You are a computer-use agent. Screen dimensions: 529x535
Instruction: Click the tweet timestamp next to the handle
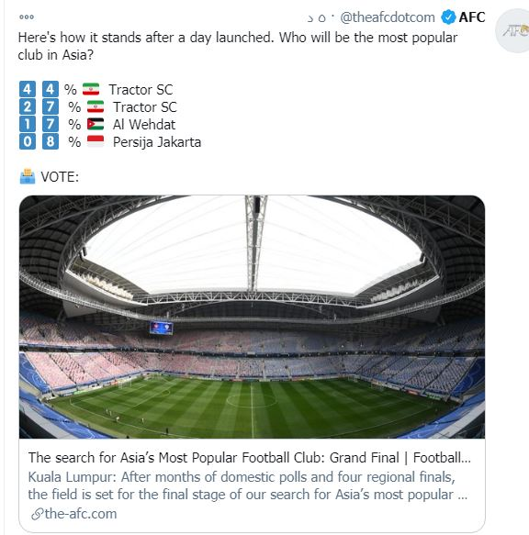point(317,17)
